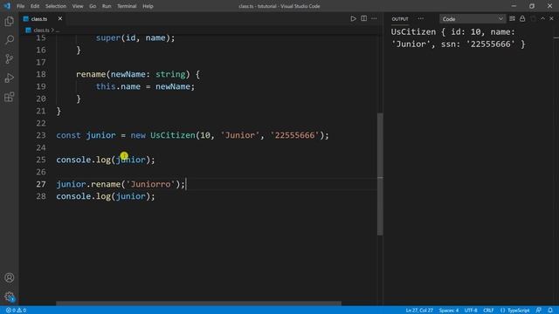Click 'Juniorro' string on line 27
This screenshot has width=559, height=314.
pos(150,184)
